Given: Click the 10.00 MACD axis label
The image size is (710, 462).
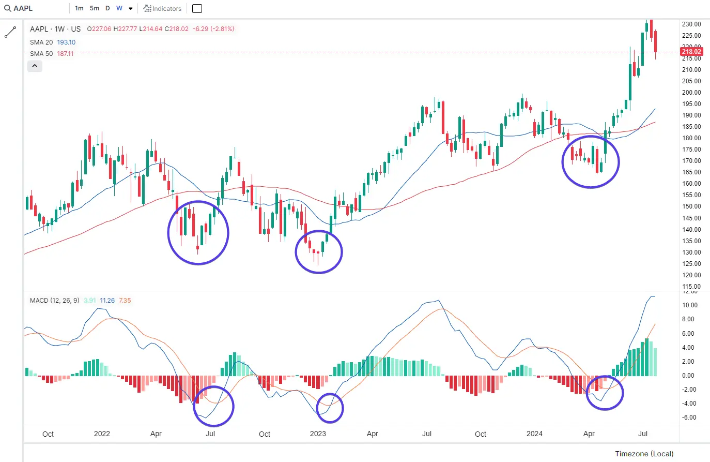Looking at the screenshot, I should 690,305.
